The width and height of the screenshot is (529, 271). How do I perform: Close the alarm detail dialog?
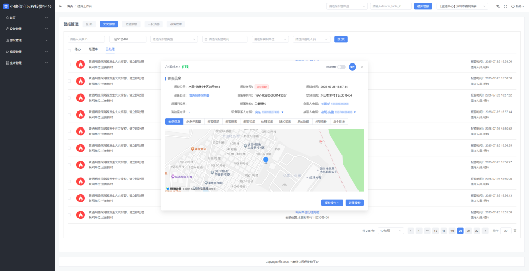[x=362, y=67]
